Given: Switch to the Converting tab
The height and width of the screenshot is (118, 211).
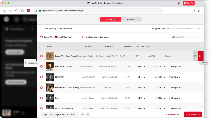Looking at the screenshot, I should pyautogui.click(x=110, y=19).
